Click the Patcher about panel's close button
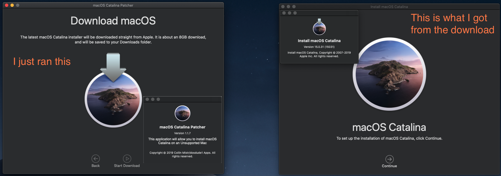The width and height of the screenshot is (501, 176). (x=147, y=99)
